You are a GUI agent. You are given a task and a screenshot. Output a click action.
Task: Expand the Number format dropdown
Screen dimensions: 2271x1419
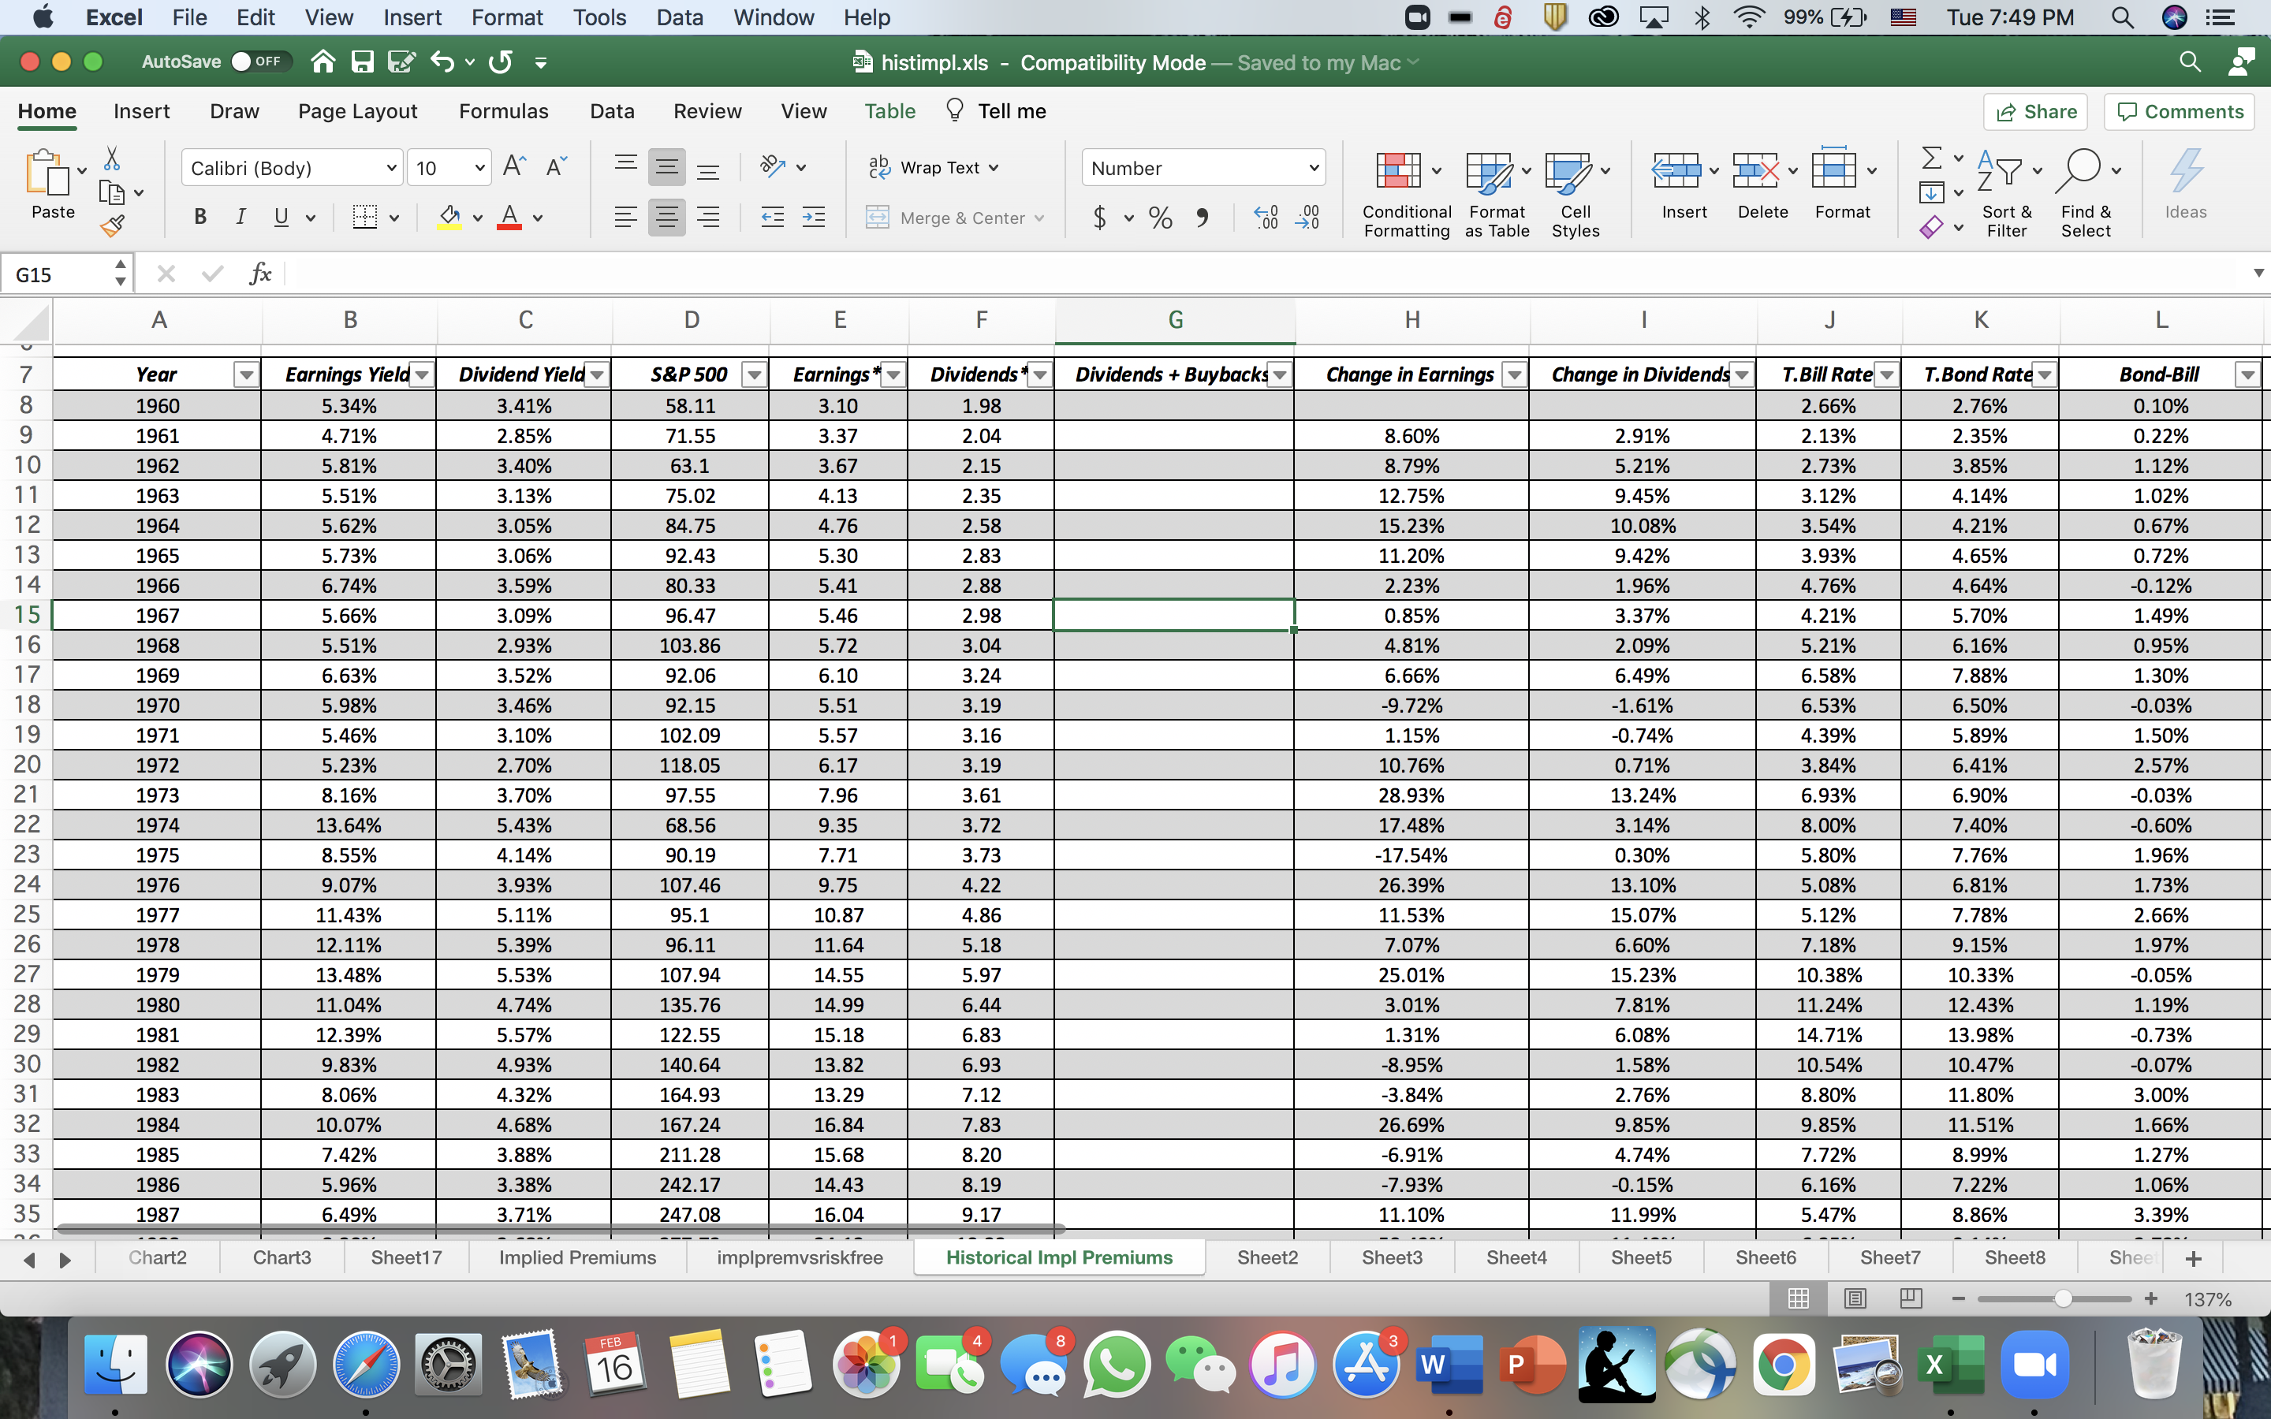click(1312, 167)
